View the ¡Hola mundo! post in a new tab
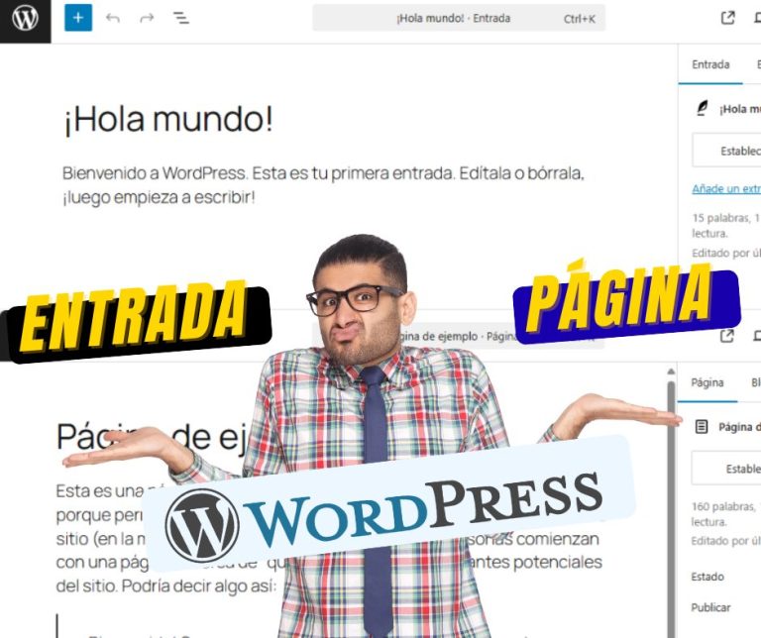The height and width of the screenshot is (638, 761). pos(727,18)
